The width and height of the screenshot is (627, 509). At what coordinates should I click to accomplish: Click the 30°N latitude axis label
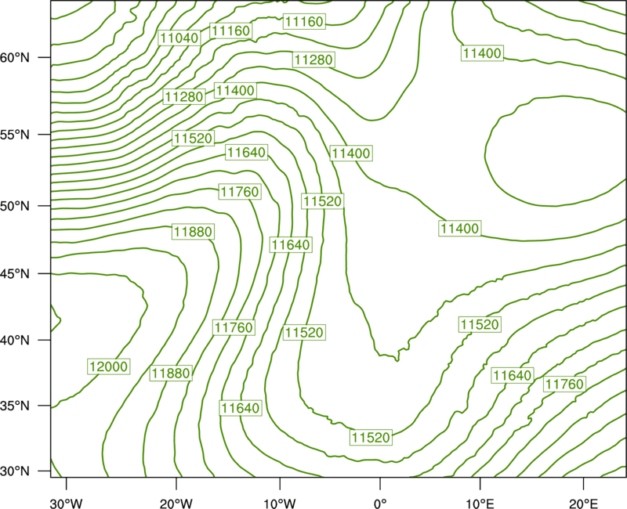point(15,471)
